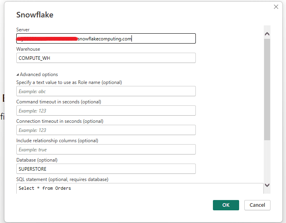Click into the Server input field
This screenshot has width=286, height=223.
[x=106, y=38]
